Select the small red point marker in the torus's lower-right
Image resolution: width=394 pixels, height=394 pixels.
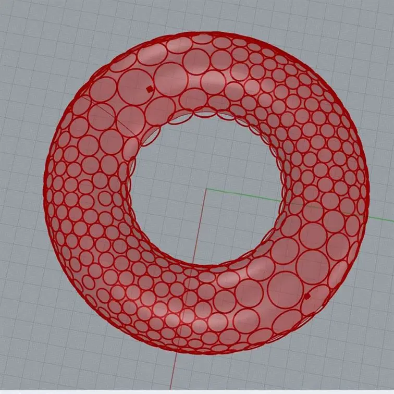pos(307,296)
